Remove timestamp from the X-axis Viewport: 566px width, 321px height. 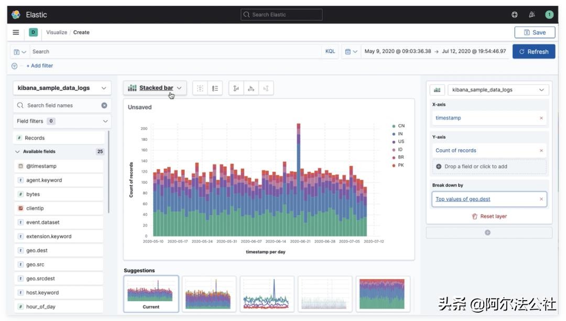point(541,118)
